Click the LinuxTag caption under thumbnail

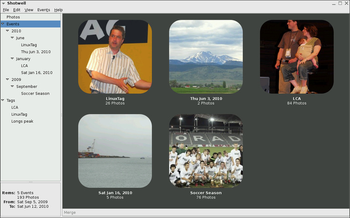[115, 98]
